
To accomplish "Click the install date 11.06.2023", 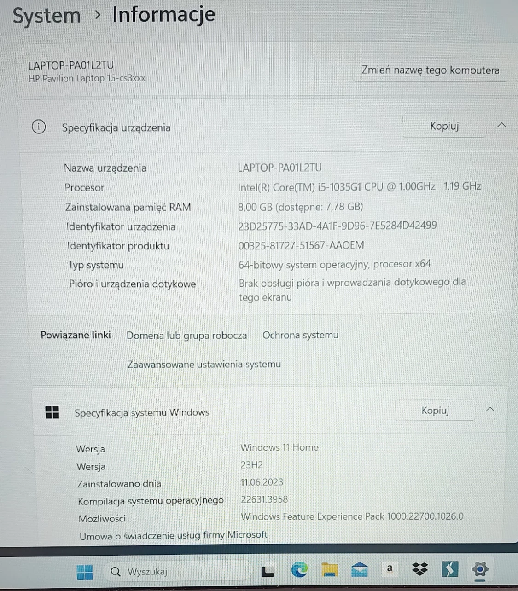I will (x=262, y=482).
